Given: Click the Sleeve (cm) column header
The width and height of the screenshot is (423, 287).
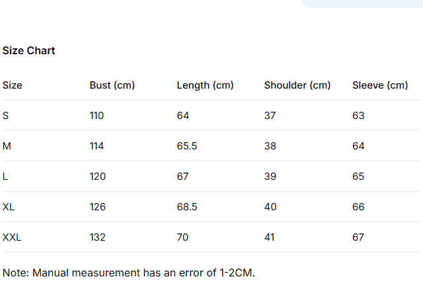Looking at the screenshot, I should pos(380,85).
